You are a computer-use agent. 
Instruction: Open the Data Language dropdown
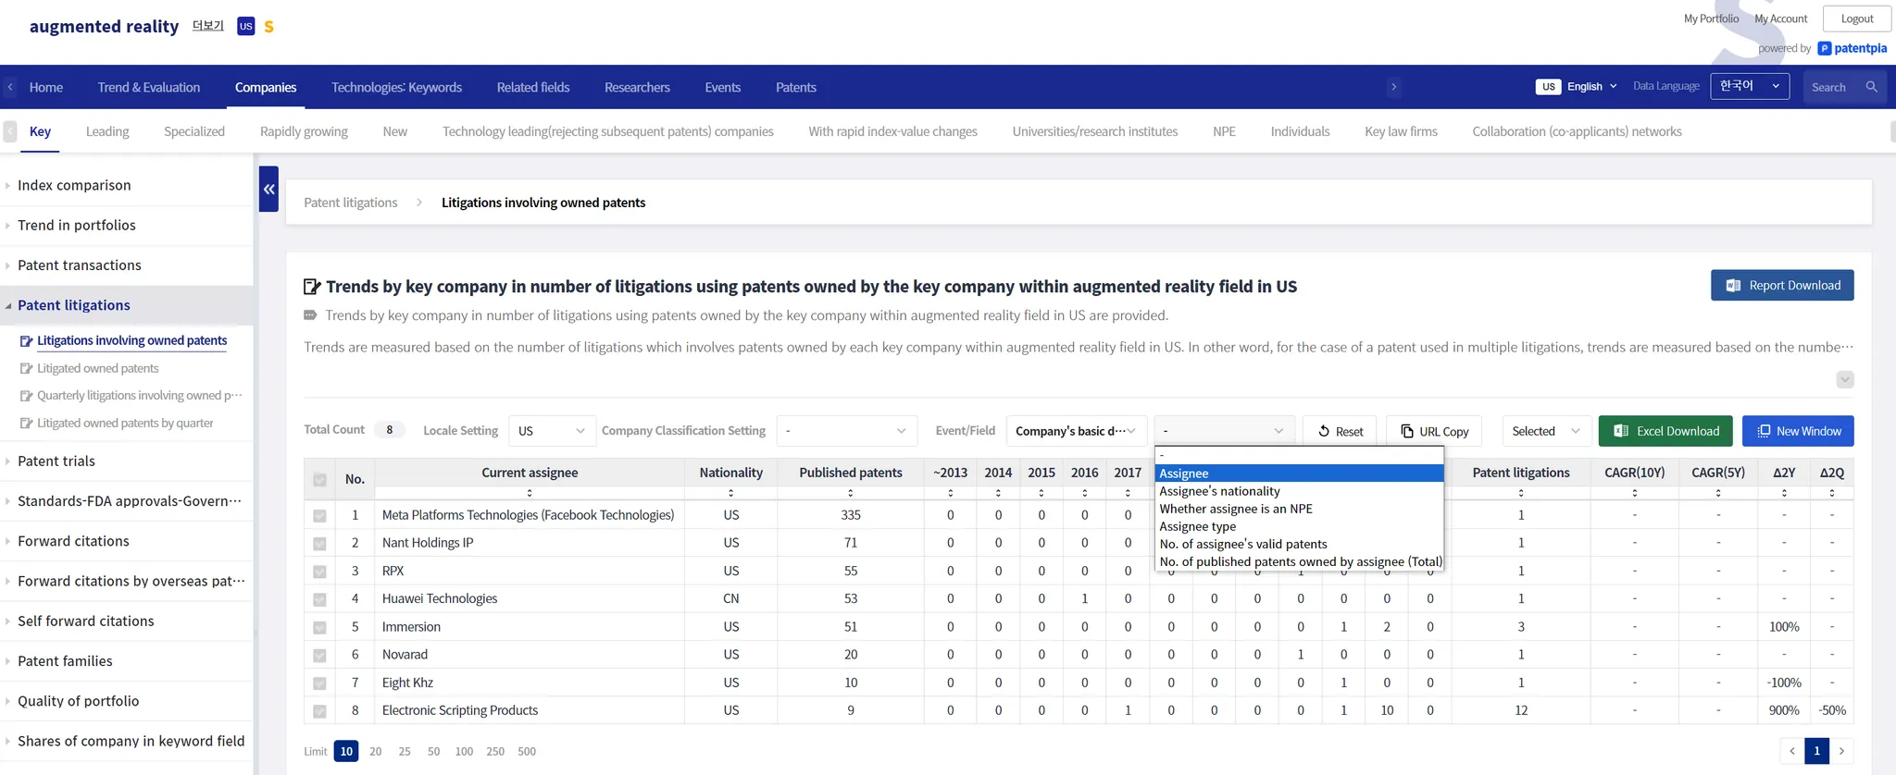click(x=1750, y=86)
